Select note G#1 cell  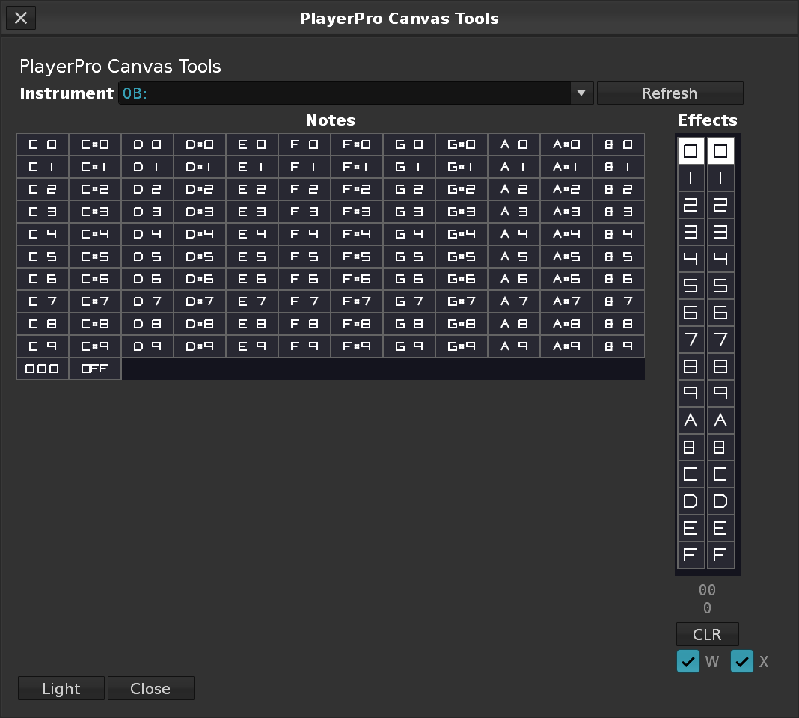click(462, 167)
